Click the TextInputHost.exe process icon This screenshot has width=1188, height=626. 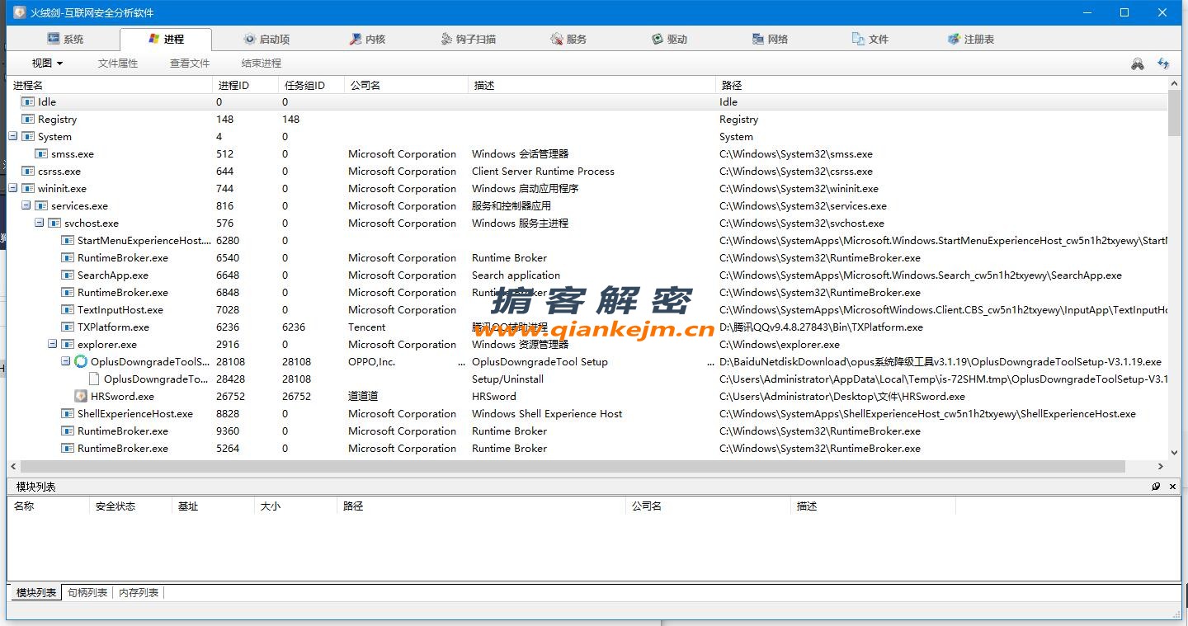click(x=68, y=310)
